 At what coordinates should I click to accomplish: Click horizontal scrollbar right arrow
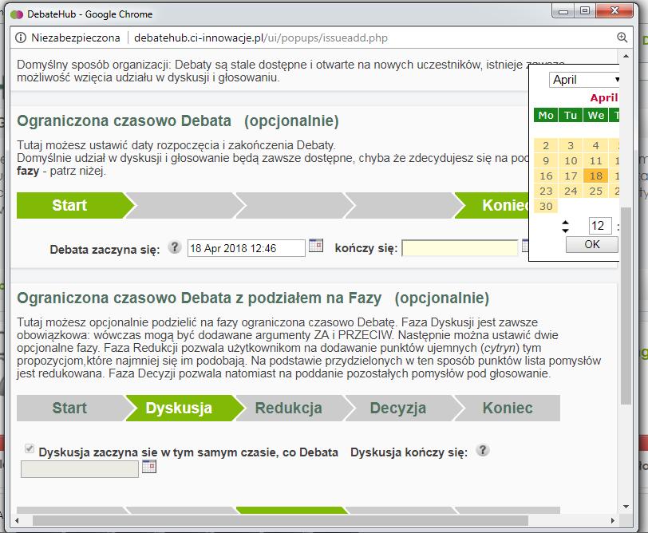click(613, 520)
